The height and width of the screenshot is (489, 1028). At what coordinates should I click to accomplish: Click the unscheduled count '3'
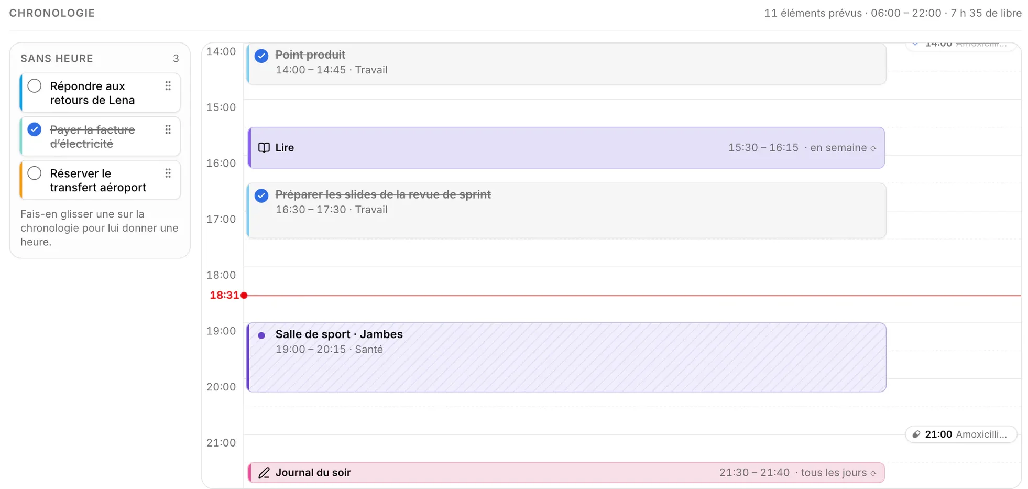point(176,59)
